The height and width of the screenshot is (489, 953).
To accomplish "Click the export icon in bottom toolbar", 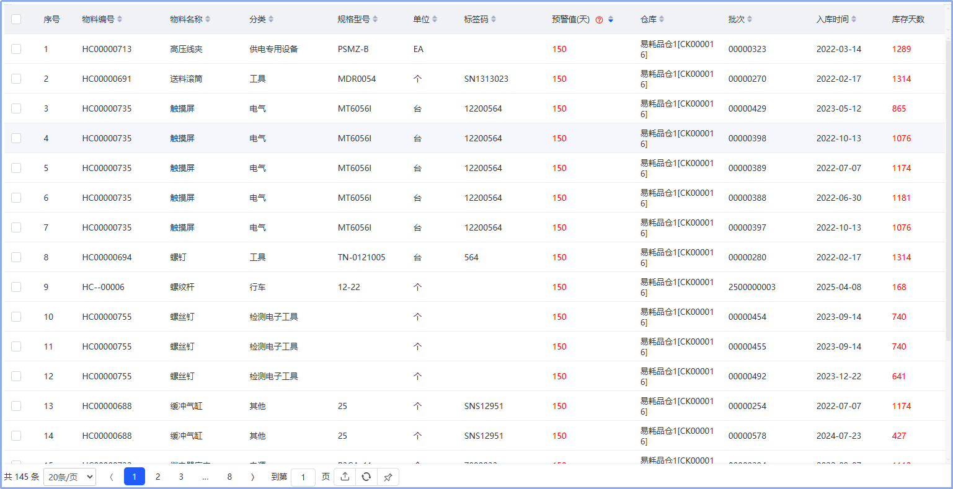I will (x=344, y=477).
